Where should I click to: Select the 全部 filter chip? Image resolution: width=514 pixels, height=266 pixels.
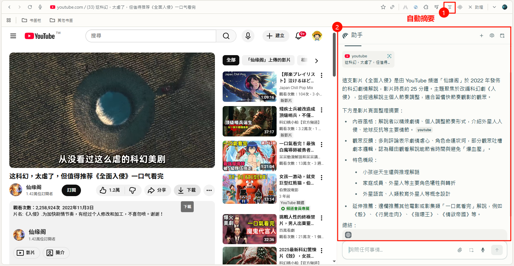click(x=231, y=60)
